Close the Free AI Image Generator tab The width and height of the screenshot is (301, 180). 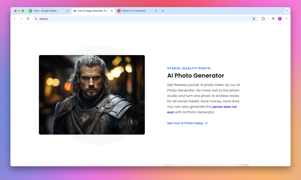pyautogui.click(x=112, y=11)
